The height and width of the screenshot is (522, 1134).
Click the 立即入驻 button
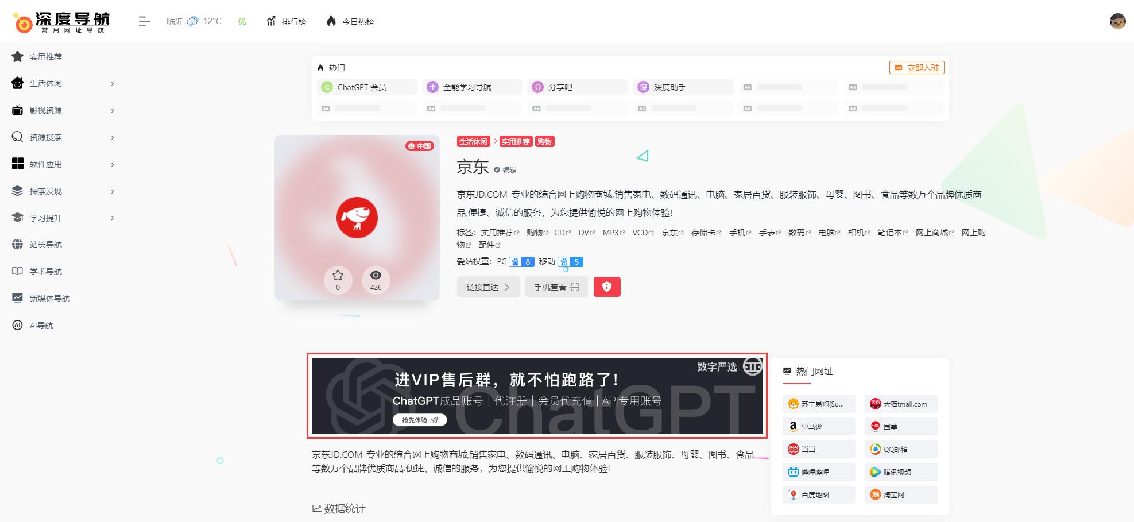tap(916, 67)
